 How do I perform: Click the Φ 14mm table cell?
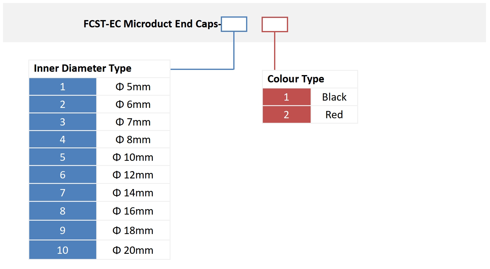click(x=133, y=193)
